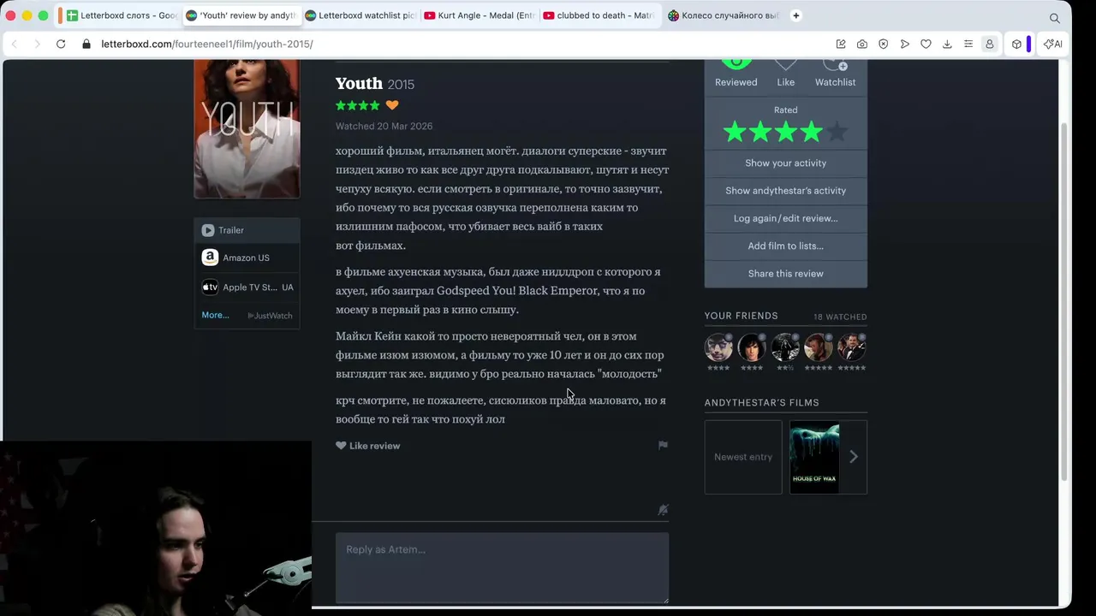The image size is (1096, 616).
Task: Open the first friend avatar
Action: point(718,346)
